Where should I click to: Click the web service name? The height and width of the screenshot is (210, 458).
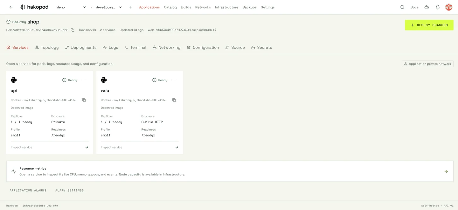pos(105,90)
